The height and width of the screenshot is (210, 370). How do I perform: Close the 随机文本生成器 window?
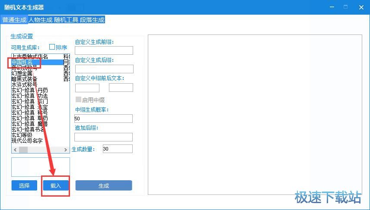click(361, 7)
